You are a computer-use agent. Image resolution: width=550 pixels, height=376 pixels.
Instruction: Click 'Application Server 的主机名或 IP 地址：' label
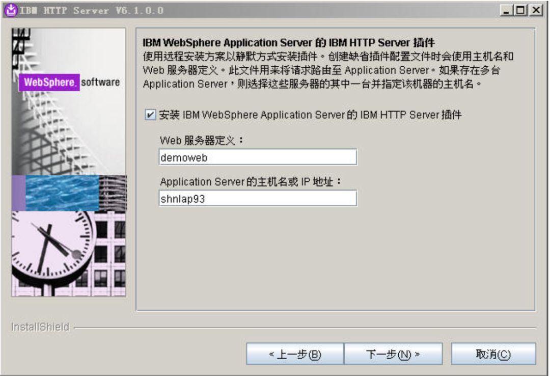pos(251,181)
